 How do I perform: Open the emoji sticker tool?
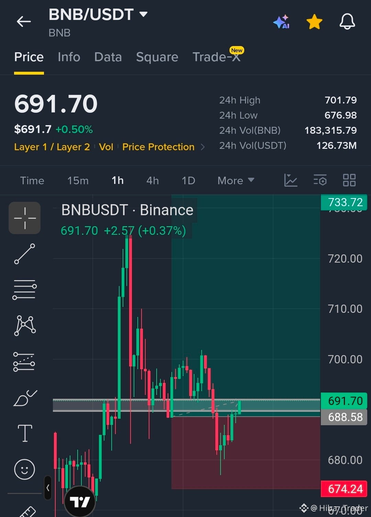(24, 469)
